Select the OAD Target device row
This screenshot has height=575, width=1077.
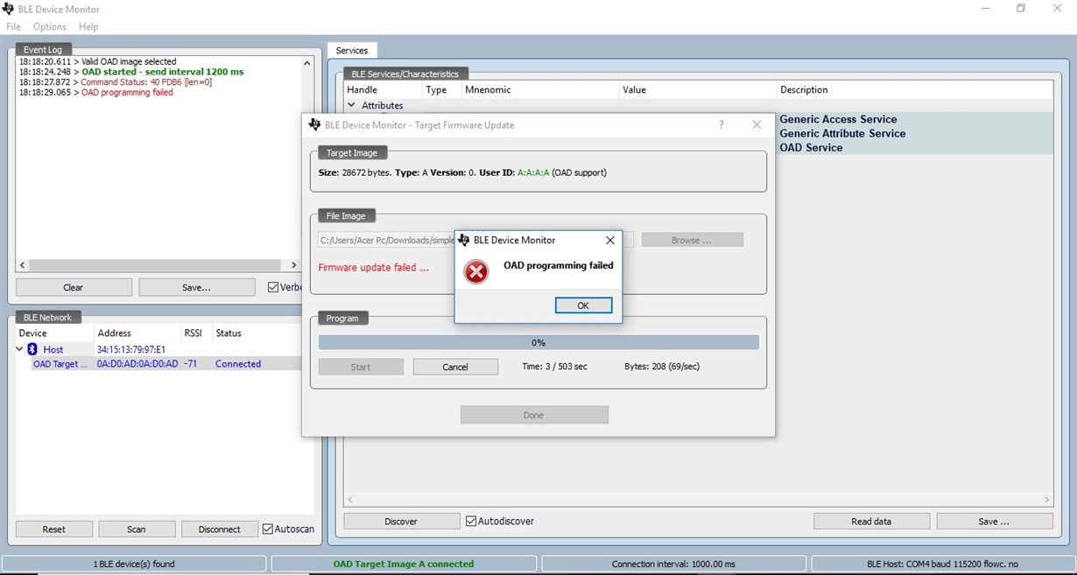158,364
